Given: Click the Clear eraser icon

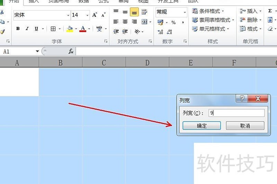Looking at the screenshot, I should pyautogui.click(x=270, y=29).
